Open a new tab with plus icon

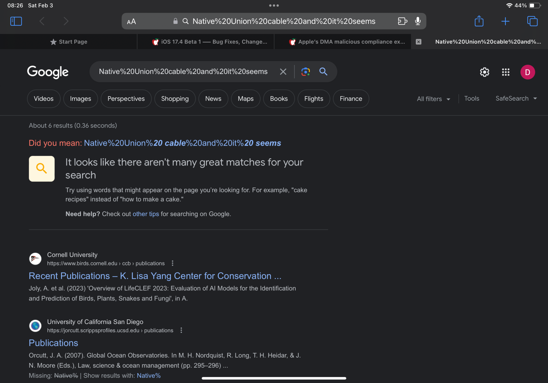click(505, 21)
